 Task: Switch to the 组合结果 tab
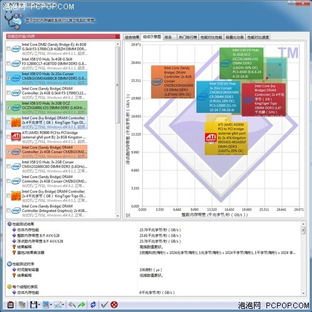pos(132,37)
